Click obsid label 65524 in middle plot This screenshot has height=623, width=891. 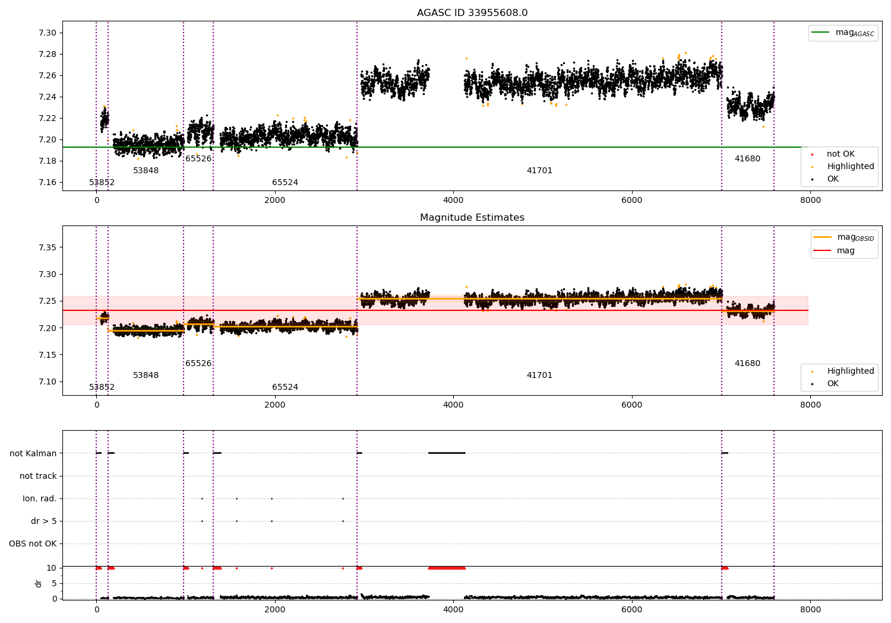point(285,387)
